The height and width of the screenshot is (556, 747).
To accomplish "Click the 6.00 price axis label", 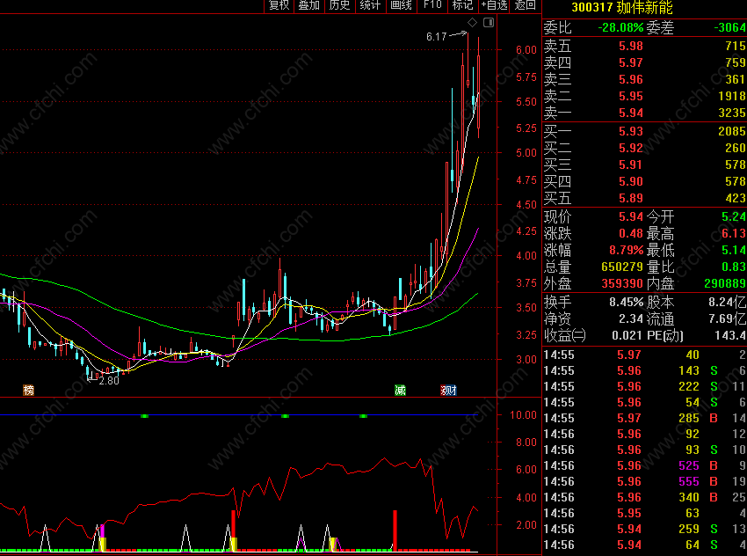I will click(526, 49).
